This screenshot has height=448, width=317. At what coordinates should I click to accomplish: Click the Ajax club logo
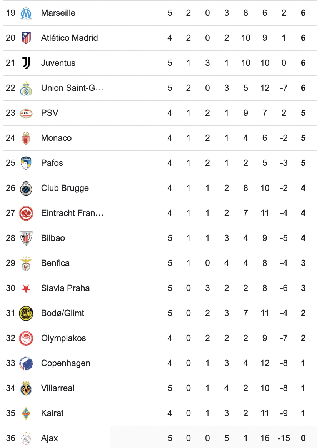26,438
